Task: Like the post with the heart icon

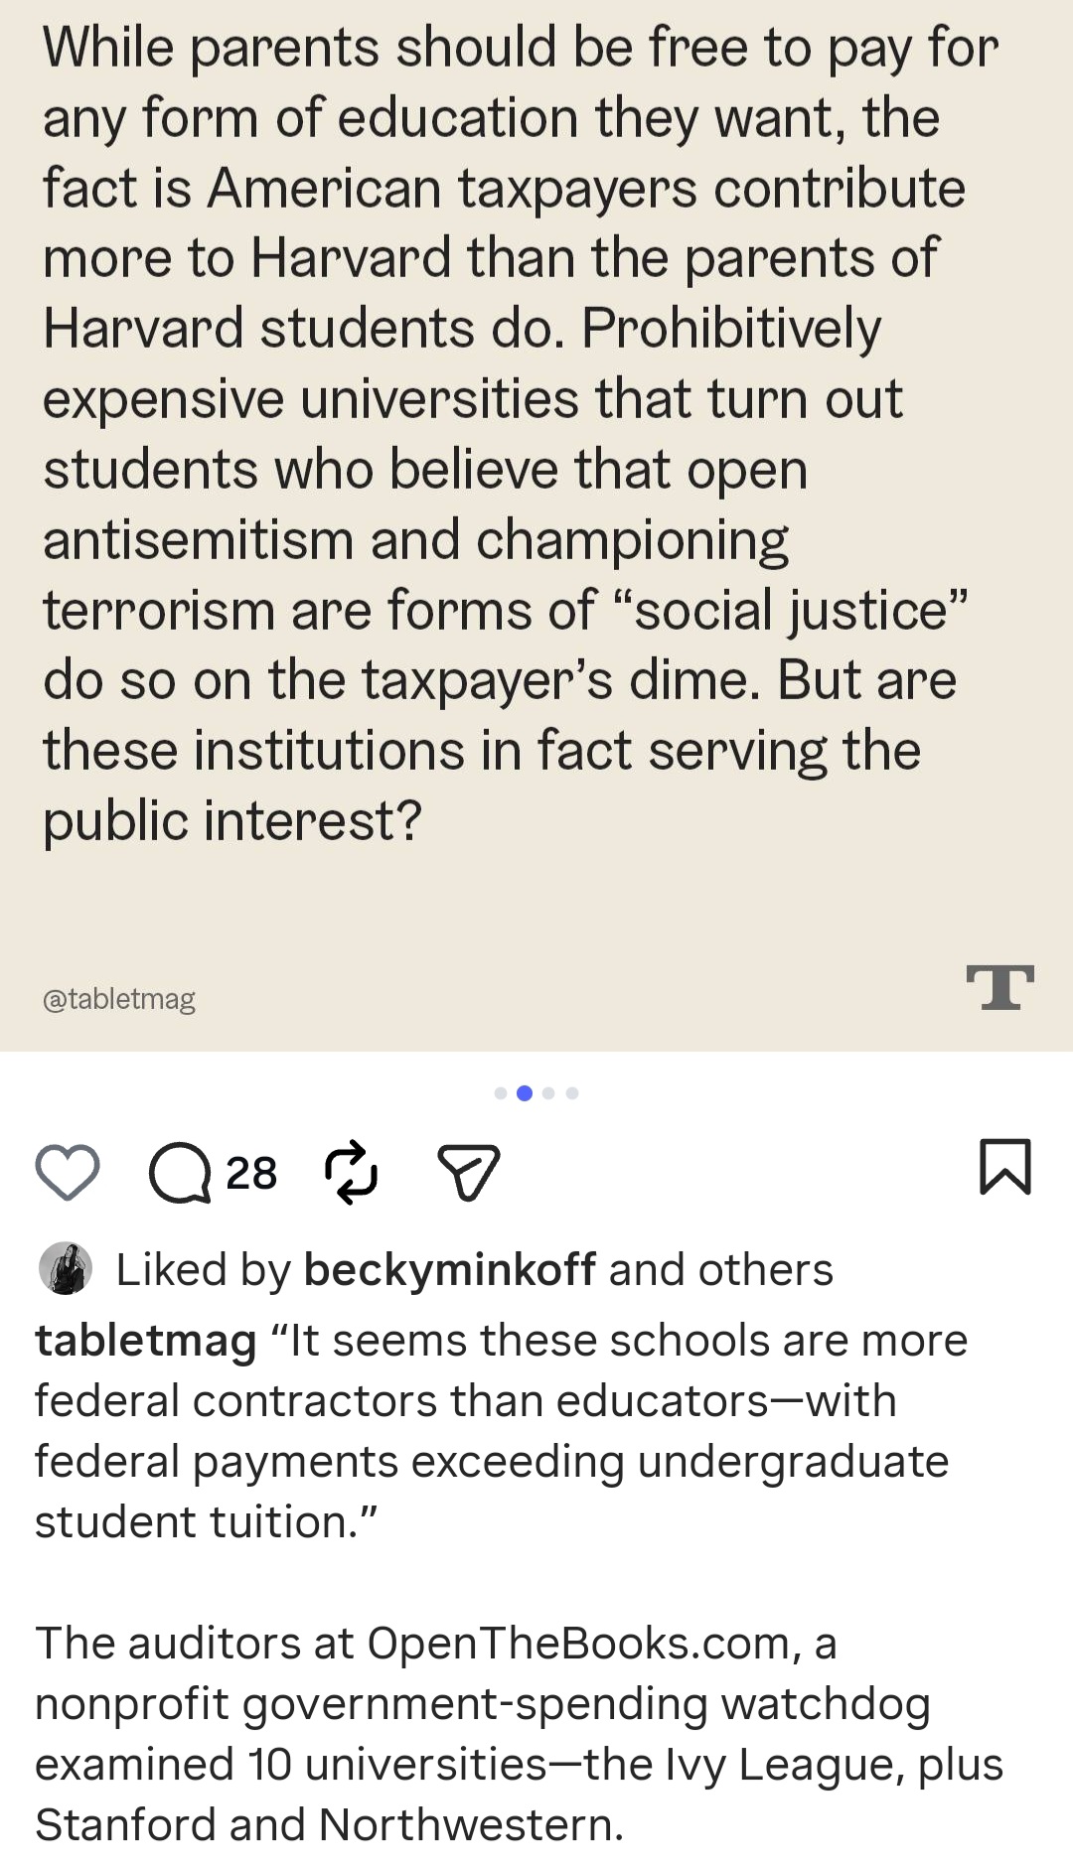Action: 68,1172
